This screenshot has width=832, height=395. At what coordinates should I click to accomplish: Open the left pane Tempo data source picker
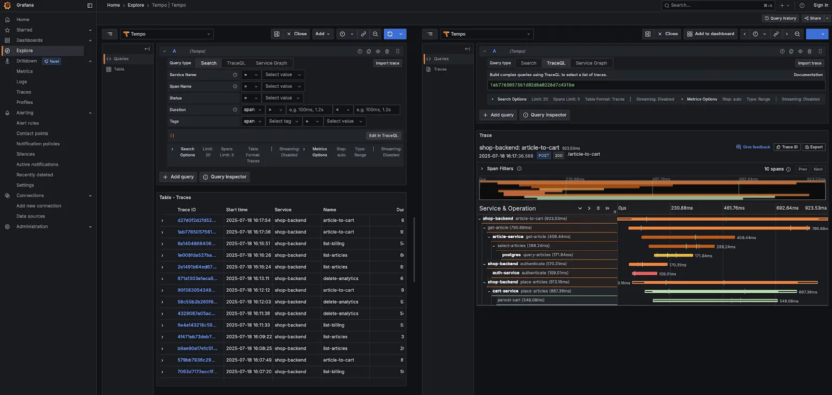coord(167,34)
